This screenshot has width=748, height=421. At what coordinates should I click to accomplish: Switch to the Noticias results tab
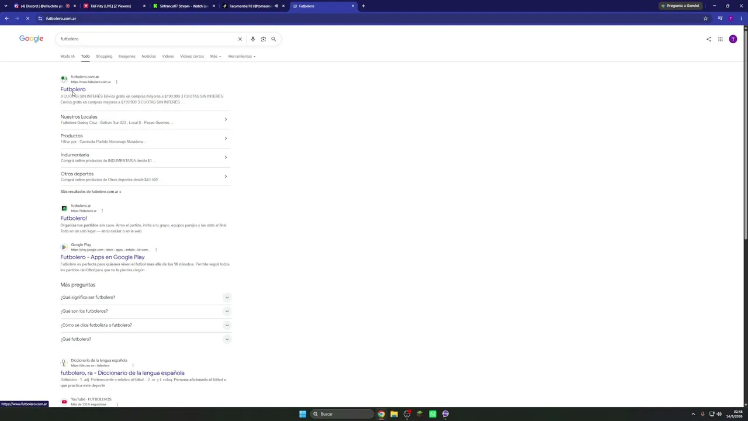click(148, 56)
